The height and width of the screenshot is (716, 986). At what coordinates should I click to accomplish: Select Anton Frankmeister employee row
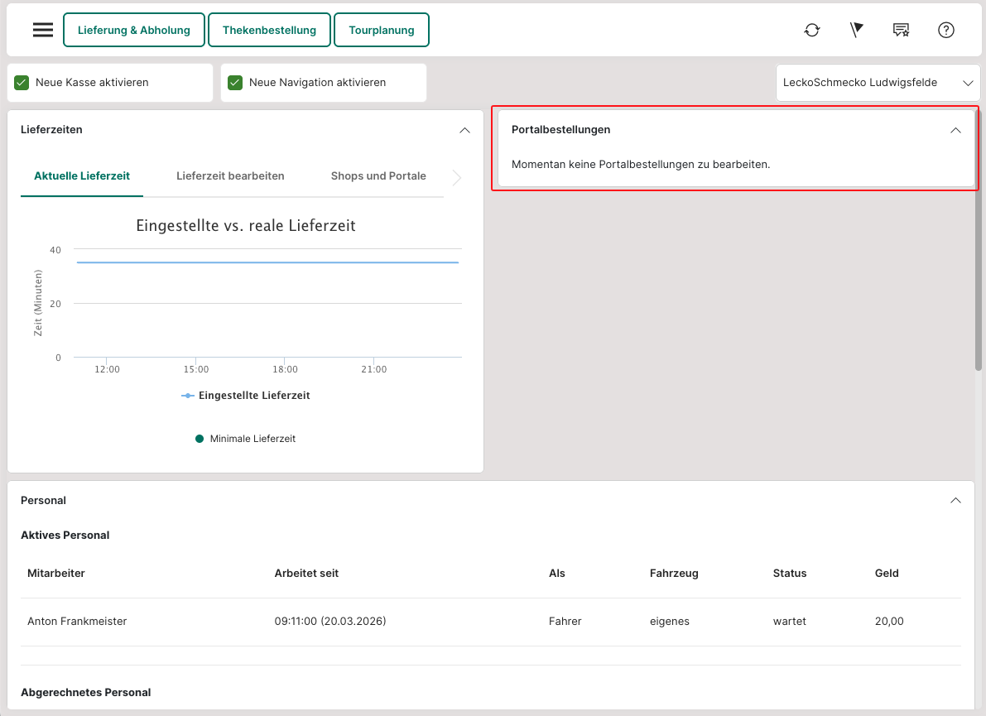pyautogui.click(x=77, y=621)
